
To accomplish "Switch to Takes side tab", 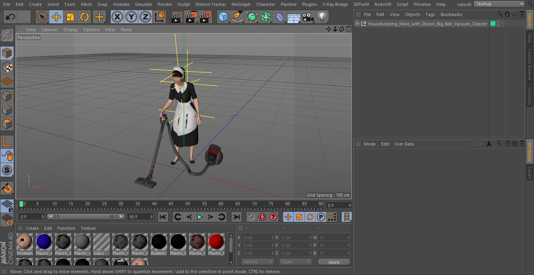I will click(530, 38).
